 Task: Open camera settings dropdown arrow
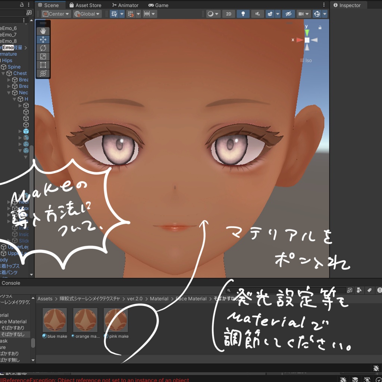pyautogui.click(x=307, y=14)
